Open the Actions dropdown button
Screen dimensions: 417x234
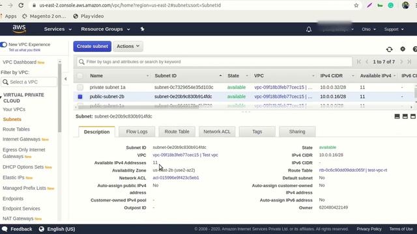click(128, 46)
